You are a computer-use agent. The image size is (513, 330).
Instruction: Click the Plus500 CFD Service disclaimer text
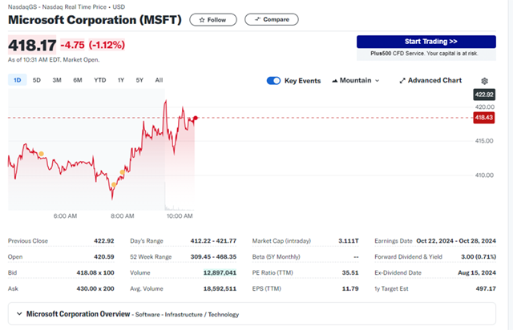(424, 54)
